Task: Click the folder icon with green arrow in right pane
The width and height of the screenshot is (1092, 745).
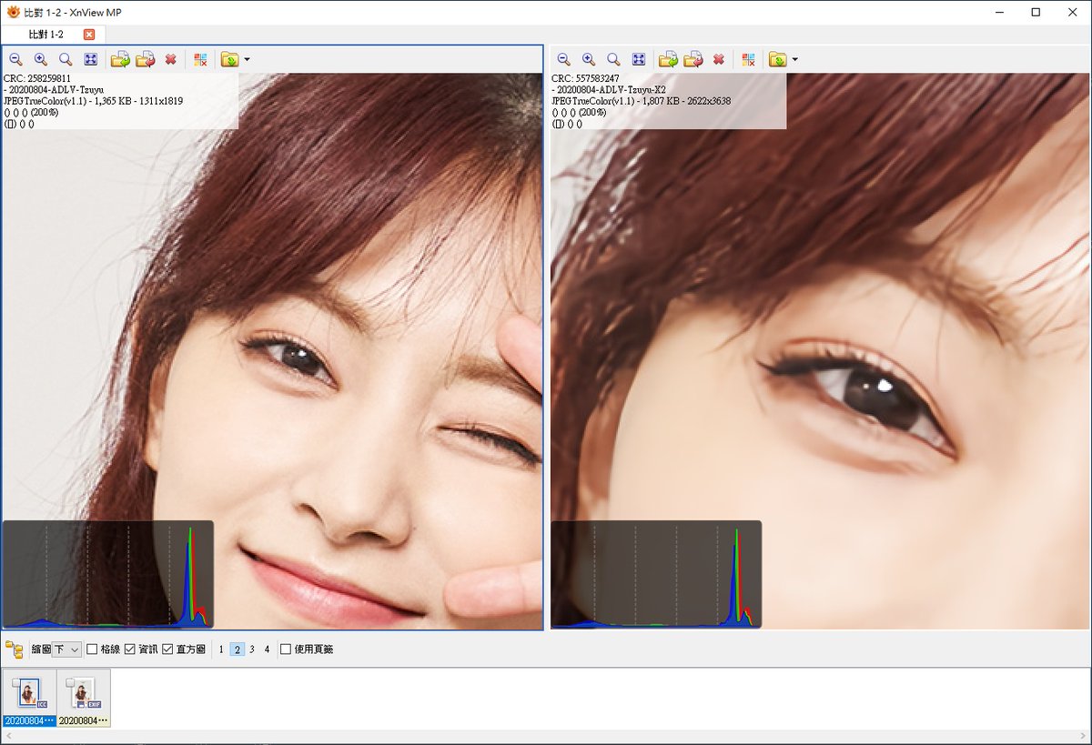Action: click(777, 59)
